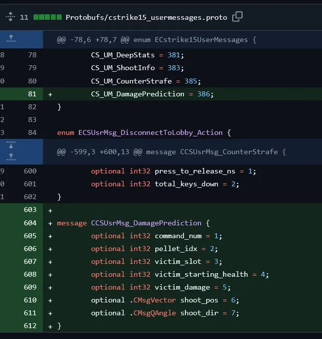This screenshot has height=339, width=322.
Task: Select new line number 80
Action: [x=32, y=81]
